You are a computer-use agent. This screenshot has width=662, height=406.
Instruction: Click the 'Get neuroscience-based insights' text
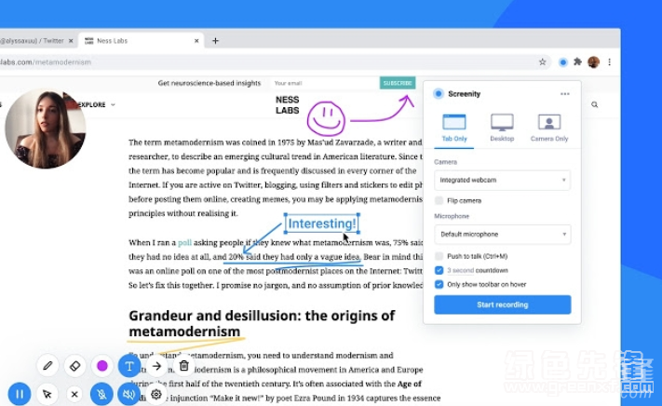tap(209, 83)
